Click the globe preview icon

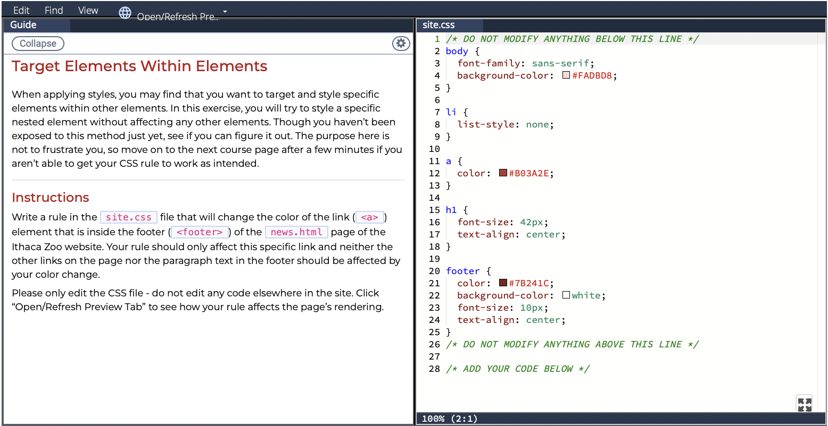(125, 13)
